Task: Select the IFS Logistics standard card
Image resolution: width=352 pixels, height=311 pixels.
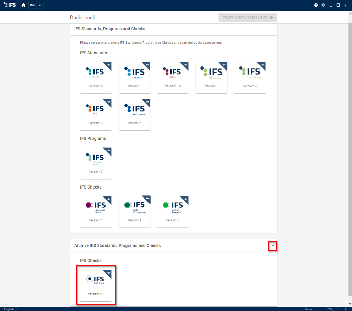Action: (134, 77)
